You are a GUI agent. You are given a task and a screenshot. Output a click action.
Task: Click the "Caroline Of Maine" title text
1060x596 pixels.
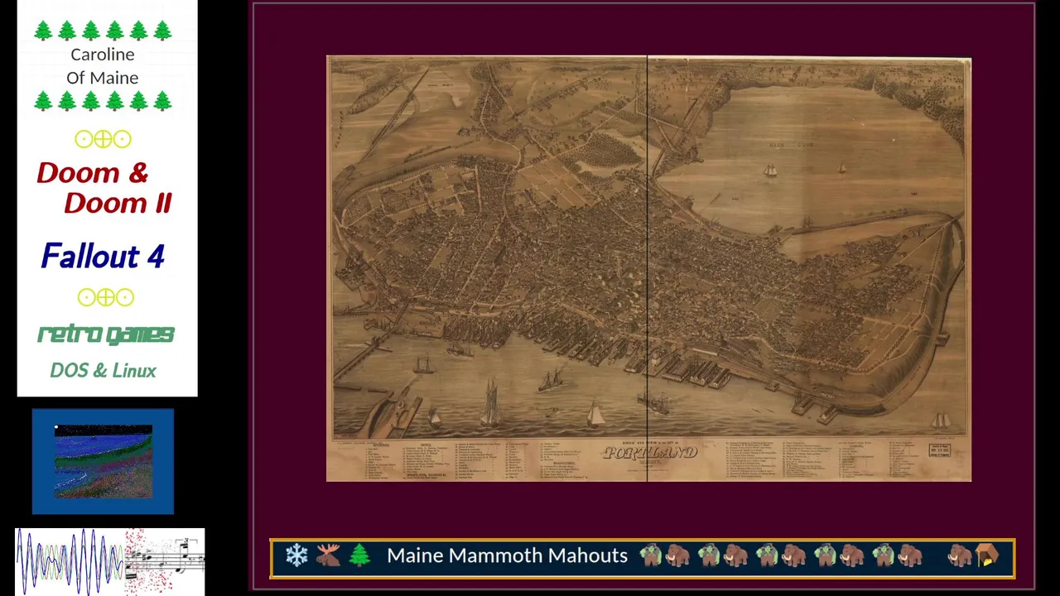coord(103,65)
